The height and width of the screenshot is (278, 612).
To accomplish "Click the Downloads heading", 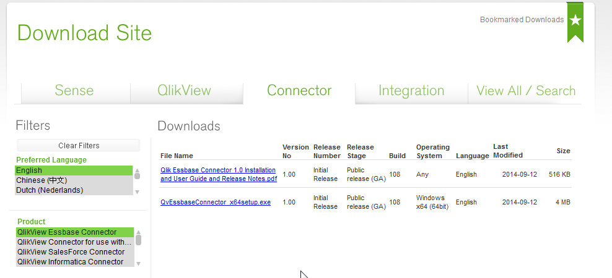I will point(189,126).
